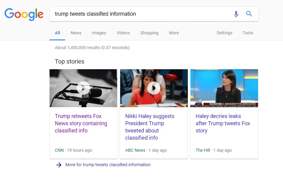Open the Settings dropdown menu
This screenshot has width=283, height=177.
(224, 33)
